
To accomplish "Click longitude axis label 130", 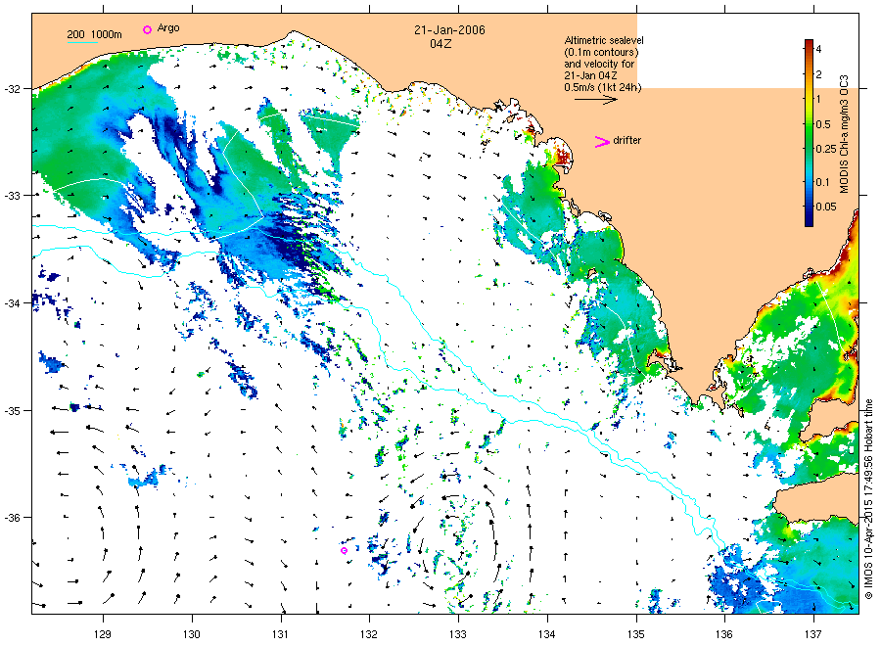I will tap(192, 634).
